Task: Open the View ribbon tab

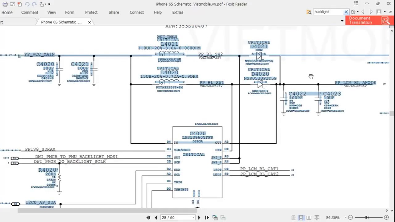Action: coord(52,12)
